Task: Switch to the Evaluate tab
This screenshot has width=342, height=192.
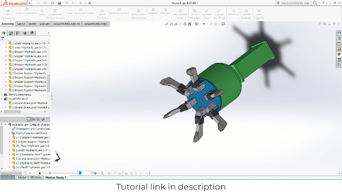Action: [45, 24]
